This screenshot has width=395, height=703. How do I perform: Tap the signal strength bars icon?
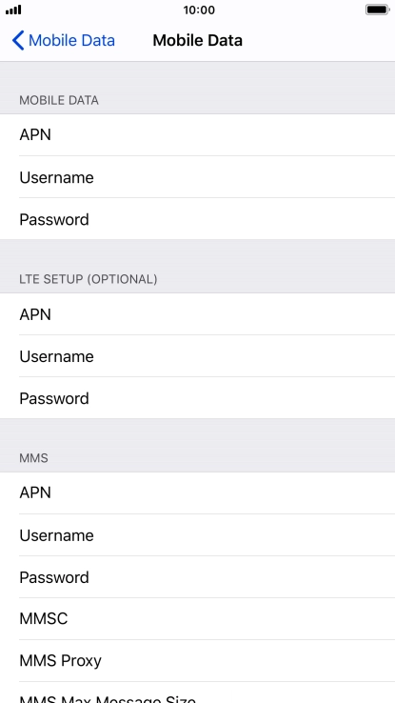pyautogui.click(x=13, y=10)
